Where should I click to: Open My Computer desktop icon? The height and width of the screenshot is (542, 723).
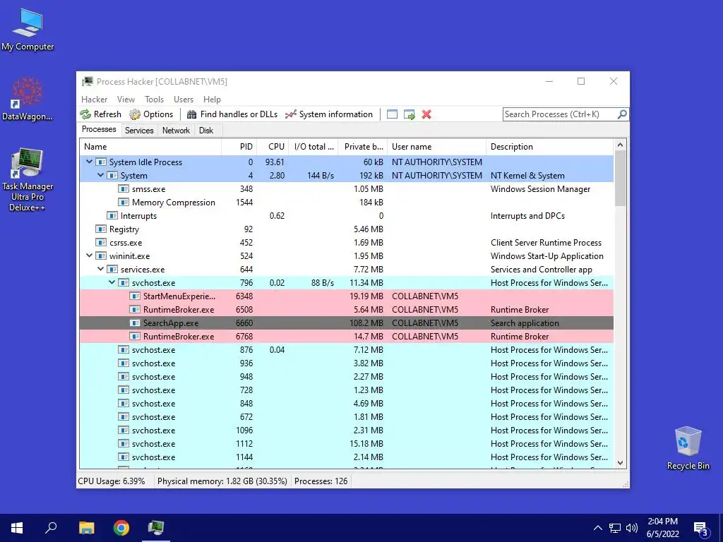click(28, 29)
